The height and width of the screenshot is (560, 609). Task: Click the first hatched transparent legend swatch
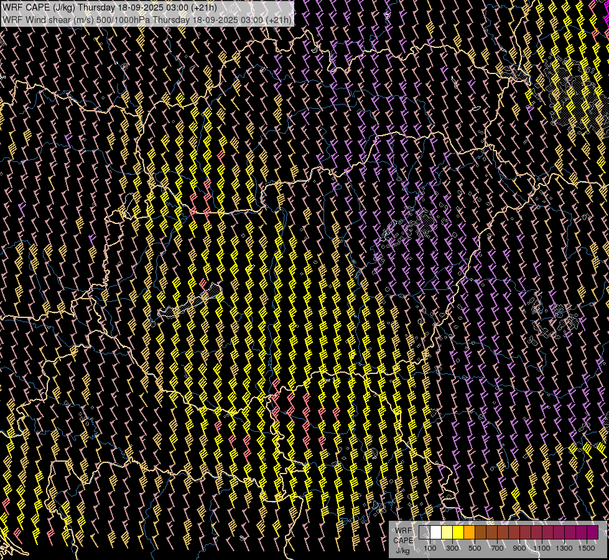point(424,533)
